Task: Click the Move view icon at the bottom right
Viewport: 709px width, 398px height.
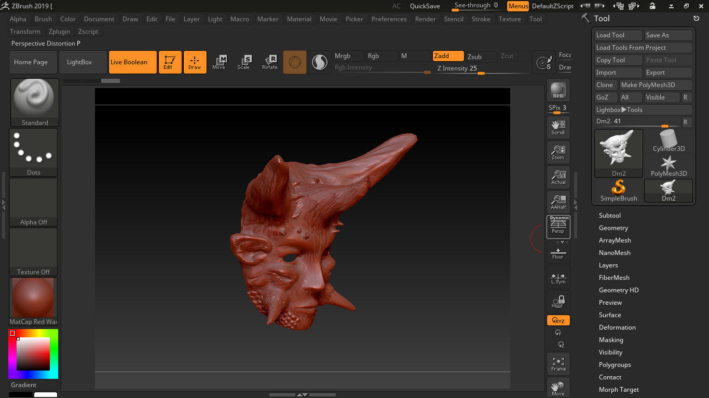Action: click(x=558, y=388)
